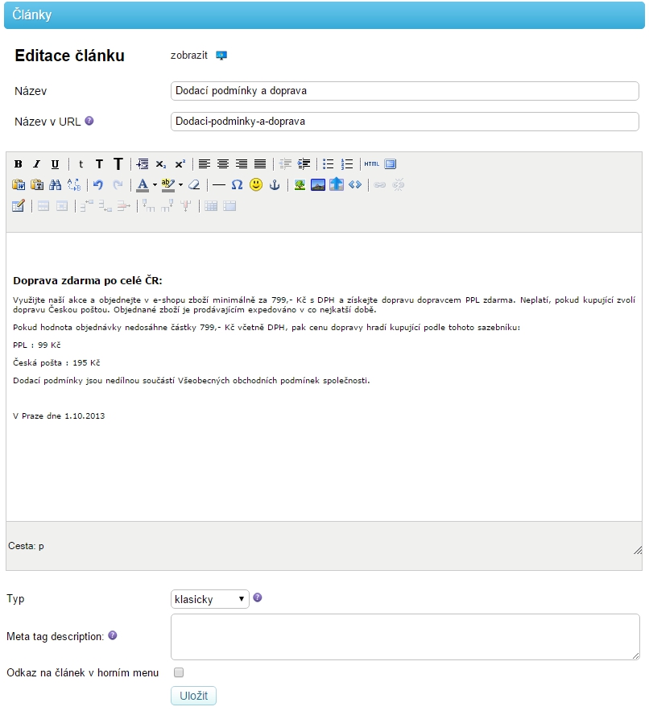Open the emoticon smiley picker

255,184
